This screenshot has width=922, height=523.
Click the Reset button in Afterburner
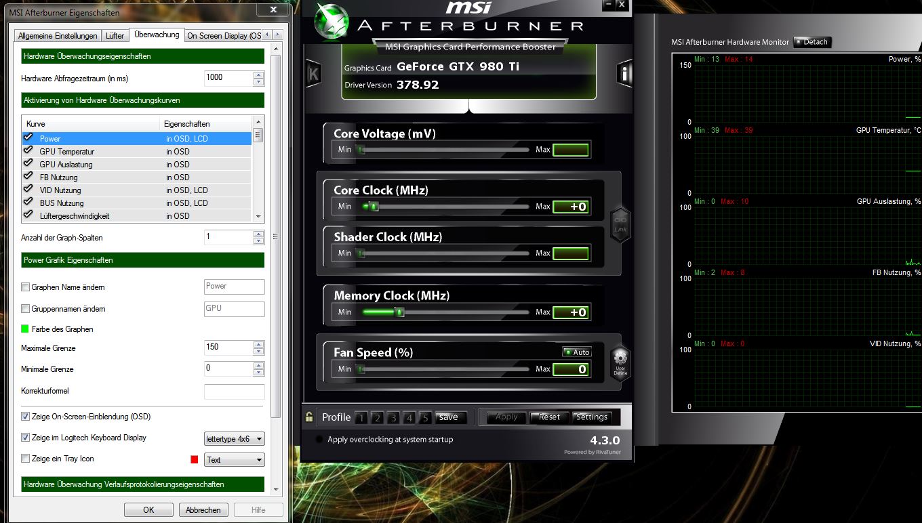(x=549, y=417)
